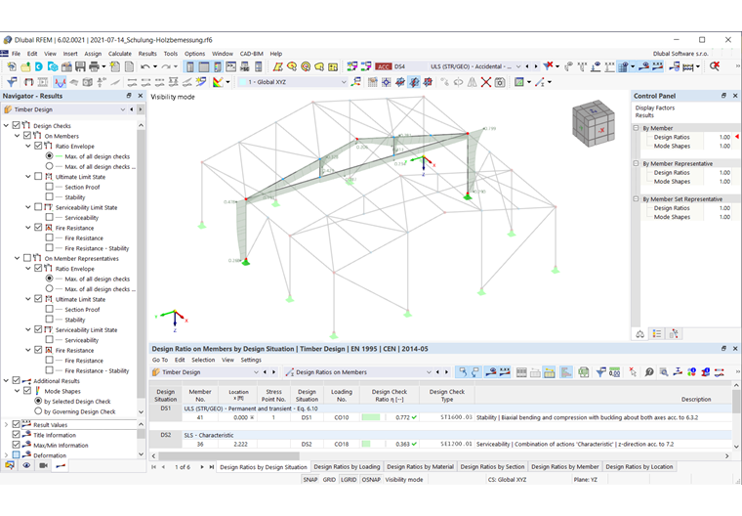Click the funnel with red X filter icon
This screenshot has height=516, width=742.
(548, 66)
